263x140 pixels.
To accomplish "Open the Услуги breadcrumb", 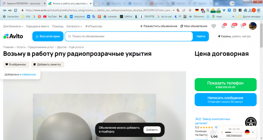I will tap(21, 47).
